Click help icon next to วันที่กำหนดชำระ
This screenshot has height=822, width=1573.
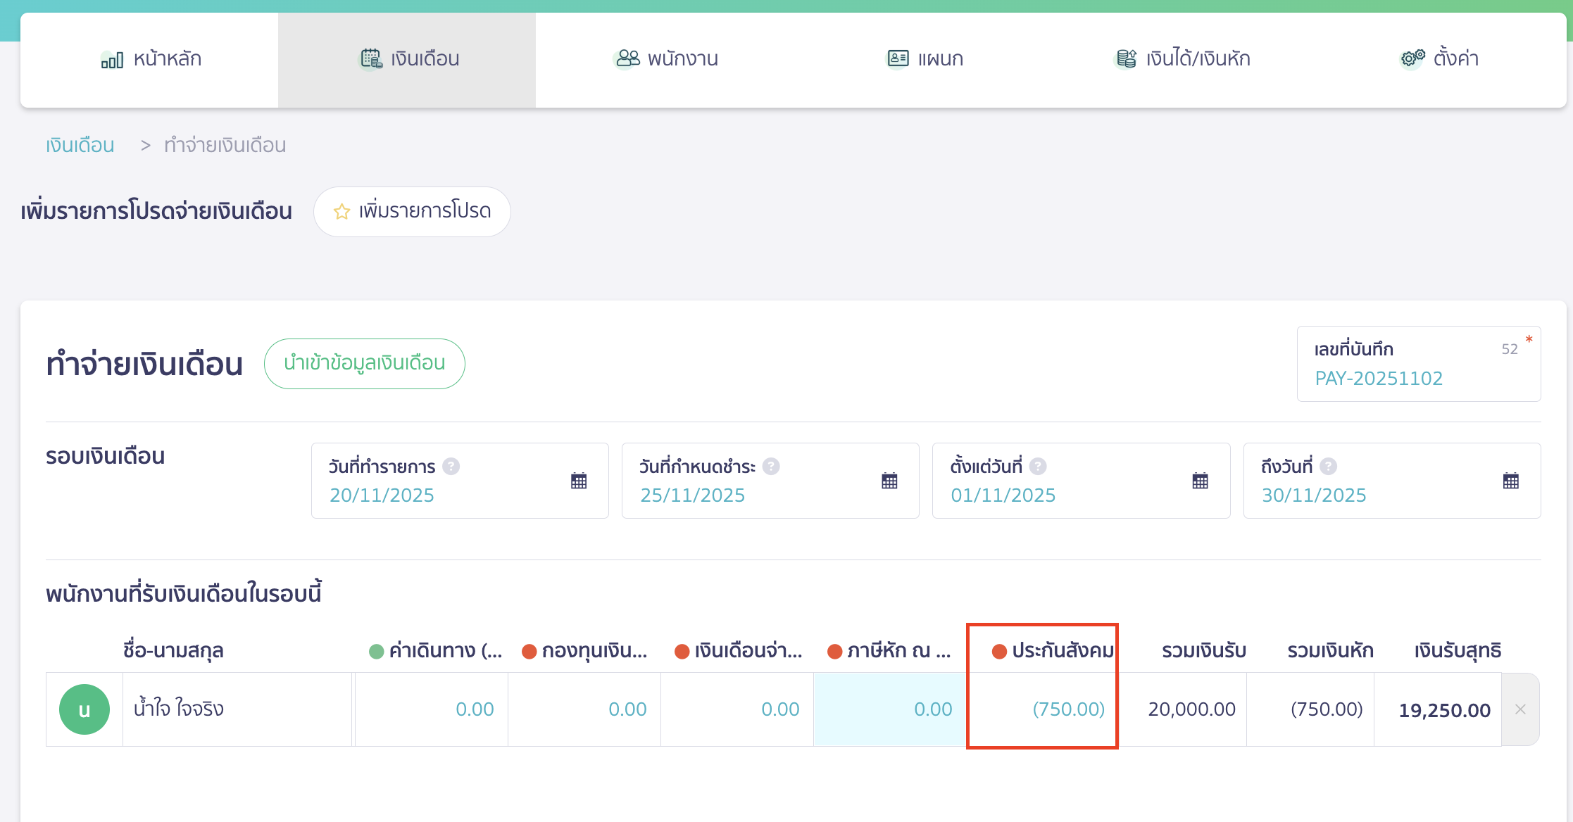pos(771,467)
